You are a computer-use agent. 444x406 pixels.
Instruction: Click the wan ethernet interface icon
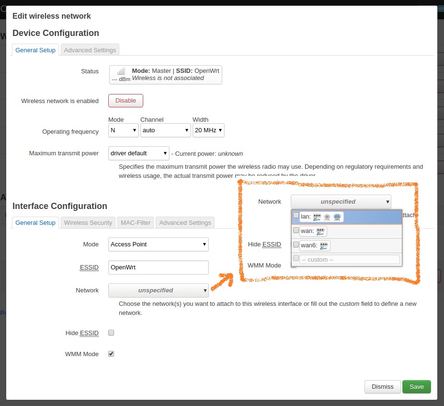click(320, 232)
